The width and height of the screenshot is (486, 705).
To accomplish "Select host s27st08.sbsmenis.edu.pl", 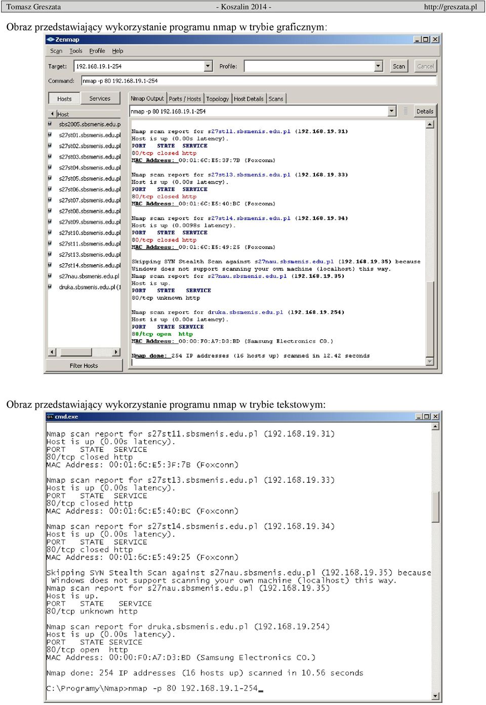I will coord(90,211).
